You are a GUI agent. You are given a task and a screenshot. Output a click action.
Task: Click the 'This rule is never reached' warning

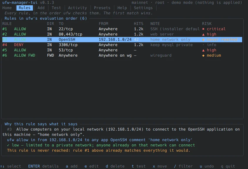click(98, 150)
